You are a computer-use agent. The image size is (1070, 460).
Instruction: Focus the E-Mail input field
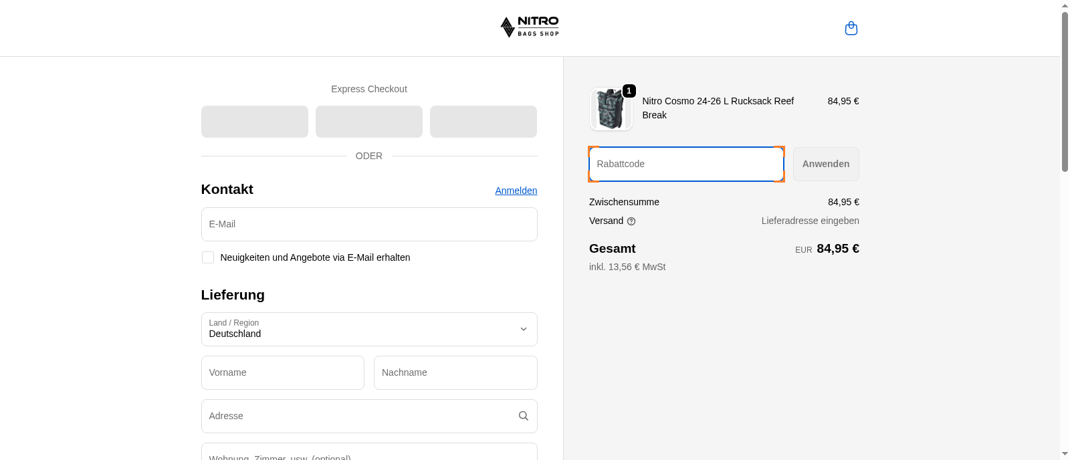369,224
